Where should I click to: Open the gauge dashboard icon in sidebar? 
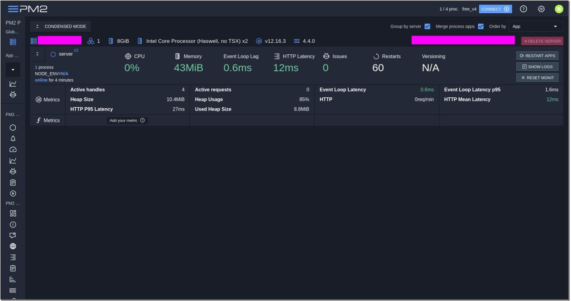click(x=13, y=150)
